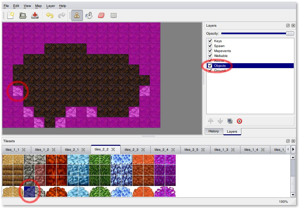Viewport: 299px width, 208px height.
Task: Open the Map menu
Action: pyautogui.click(x=38, y=6)
